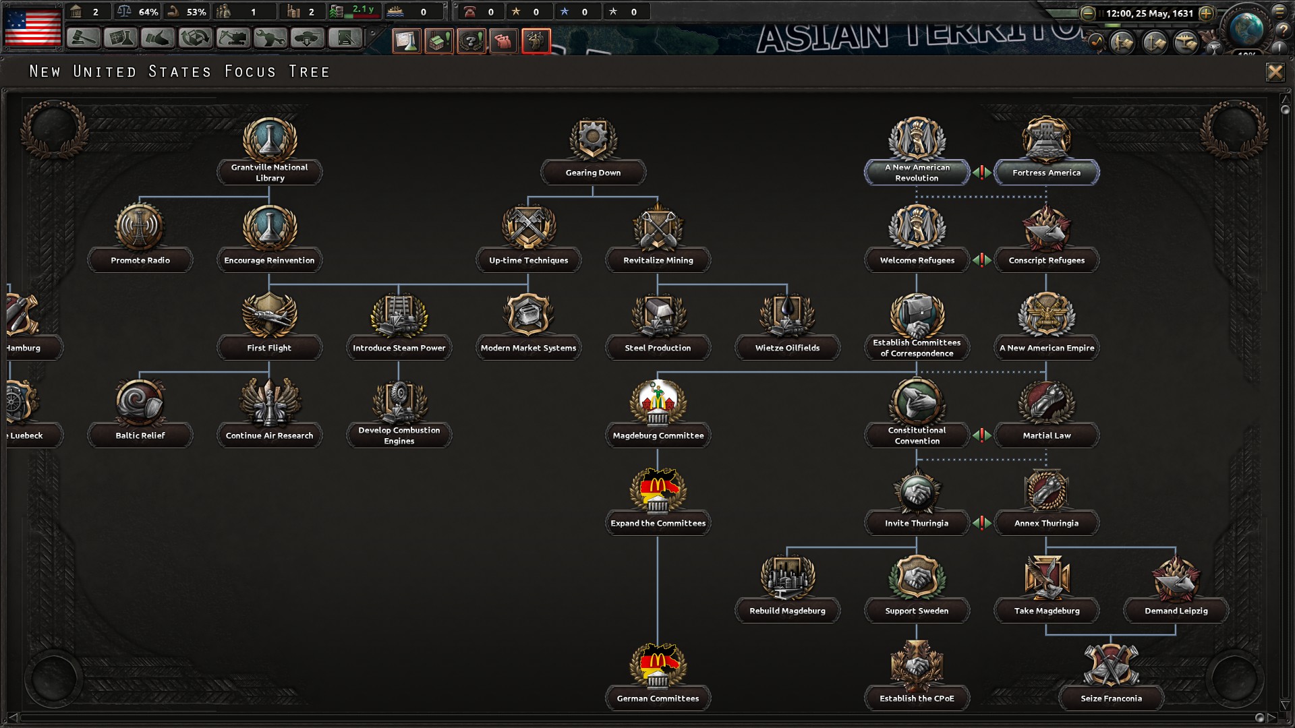Click the construction factory alert icon

click(439, 41)
